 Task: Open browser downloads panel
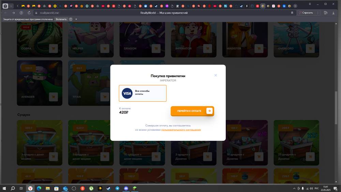[x=333, y=13]
